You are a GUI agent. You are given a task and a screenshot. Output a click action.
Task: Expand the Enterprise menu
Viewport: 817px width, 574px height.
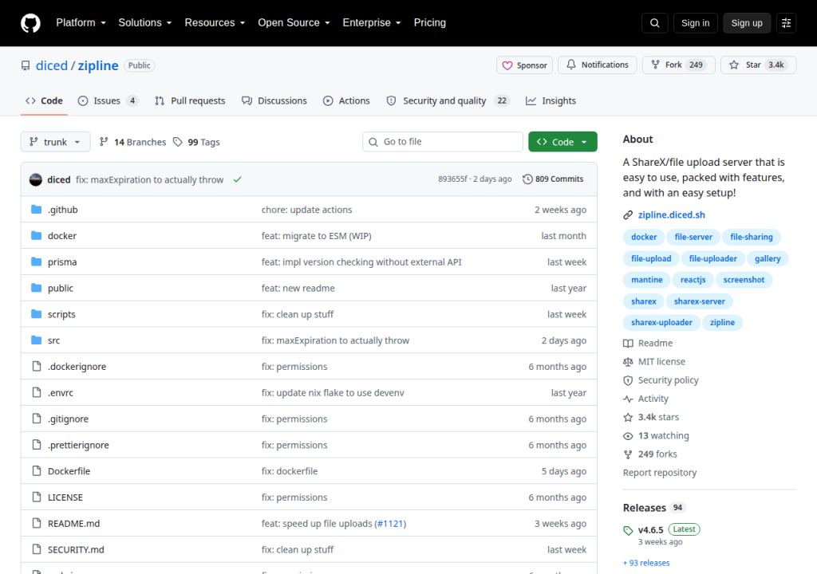(x=372, y=23)
